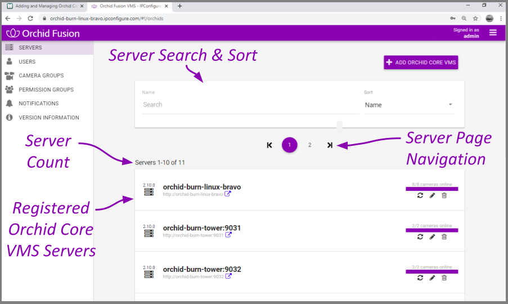The height and width of the screenshot is (304, 508).
Task: Delete the orchid-burn-tower:9032 server
Action: click(444, 278)
